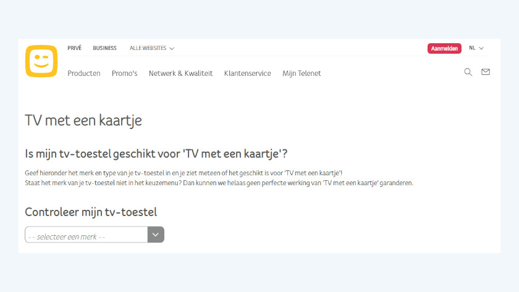The width and height of the screenshot is (519, 292).
Task: Open search with the magnifier icon
Action: click(468, 72)
